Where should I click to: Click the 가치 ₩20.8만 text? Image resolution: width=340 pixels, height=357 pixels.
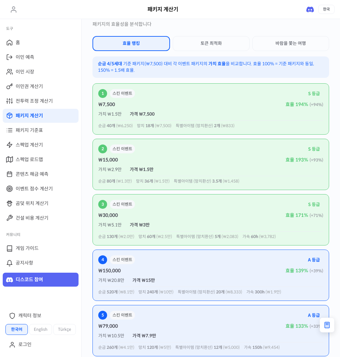coord(111,280)
